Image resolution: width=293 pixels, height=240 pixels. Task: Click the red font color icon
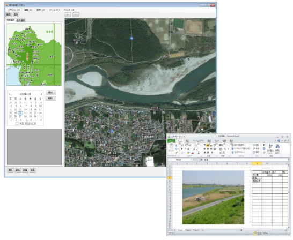tap(193, 153)
